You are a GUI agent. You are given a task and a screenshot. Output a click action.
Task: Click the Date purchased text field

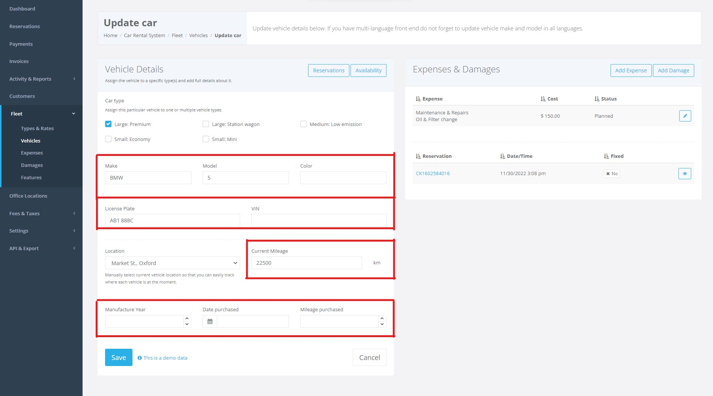click(x=253, y=321)
